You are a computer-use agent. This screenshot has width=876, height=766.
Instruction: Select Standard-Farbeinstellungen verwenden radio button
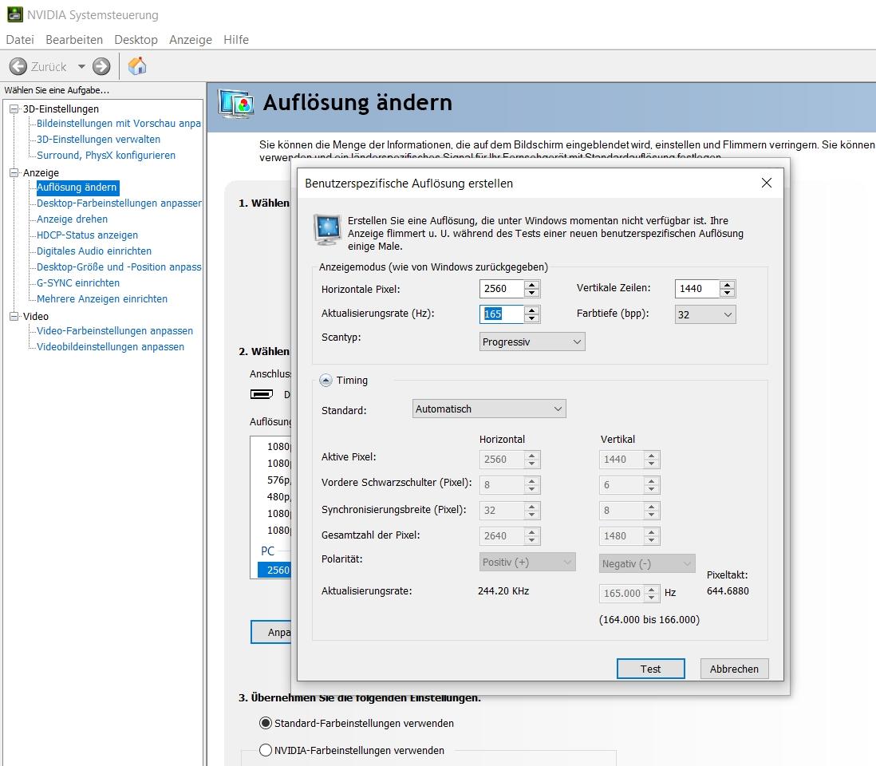pyautogui.click(x=266, y=724)
